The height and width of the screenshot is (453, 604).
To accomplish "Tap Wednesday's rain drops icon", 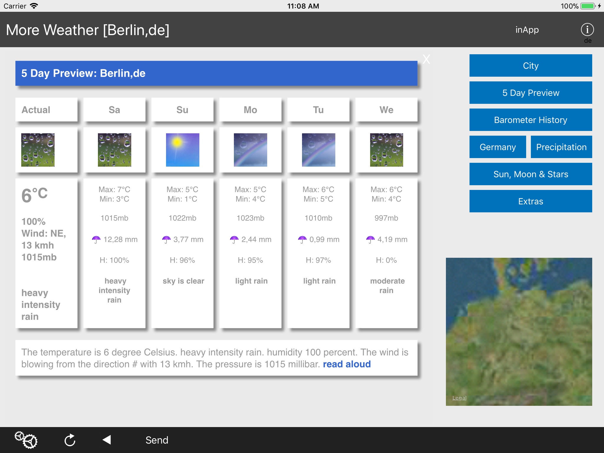I will coord(386,150).
